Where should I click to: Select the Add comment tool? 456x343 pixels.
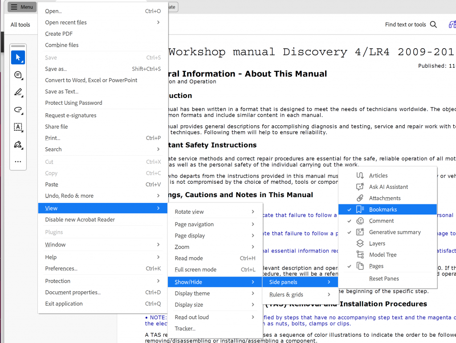[18, 75]
